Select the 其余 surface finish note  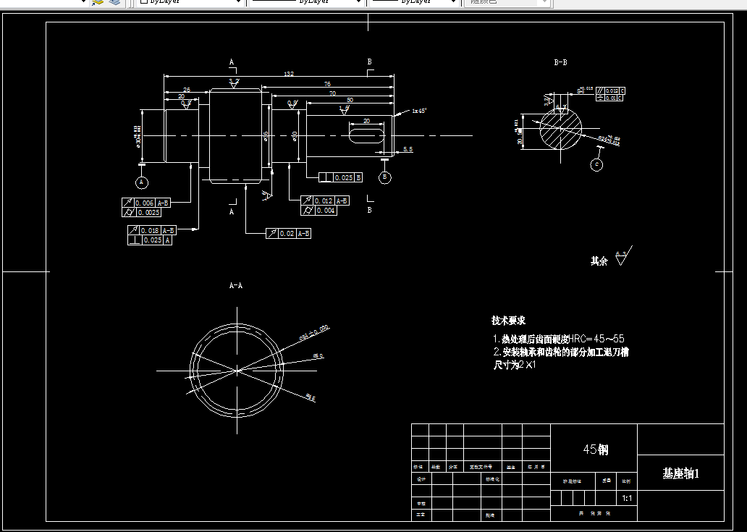(x=599, y=261)
